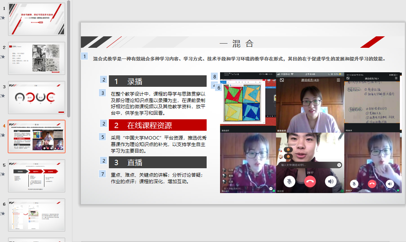Screen dimensions: 406x242
Task: Select animation tag 5 beside the MOOC paragraph
Action: (x=103, y=136)
